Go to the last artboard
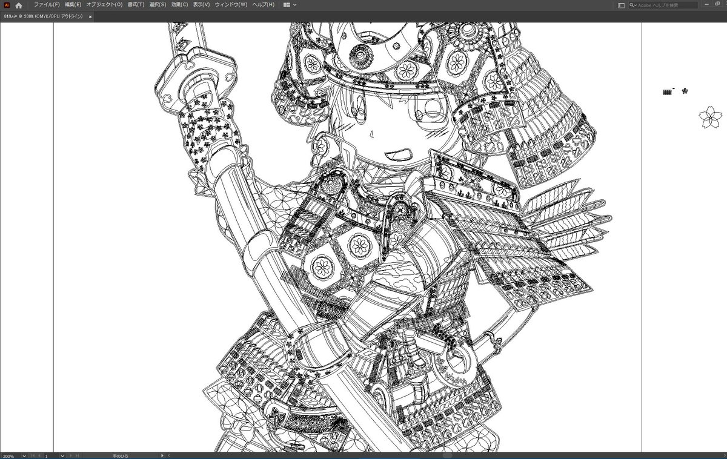 [x=77, y=455]
